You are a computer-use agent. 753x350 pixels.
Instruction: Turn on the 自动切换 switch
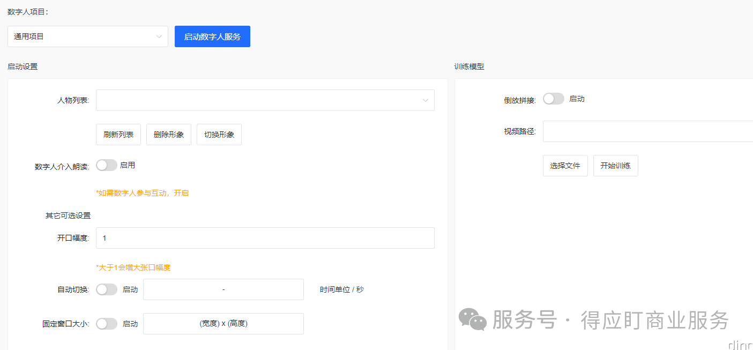tap(106, 289)
